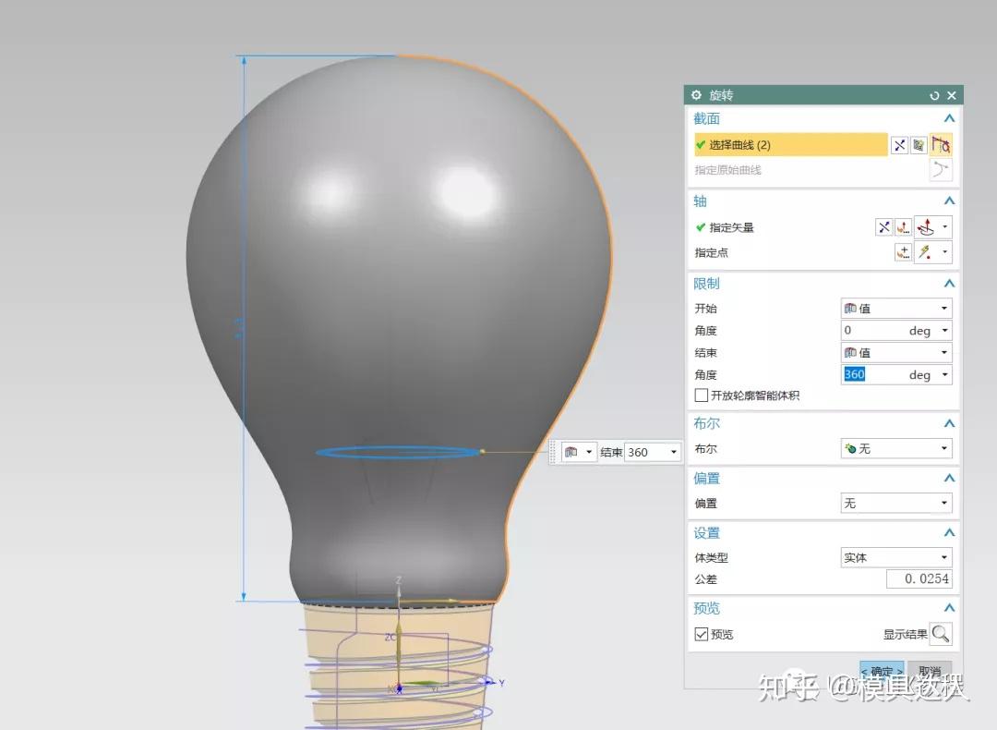The image size is (997, 730).
Task: Collapse the 截面 section of the dialog
Action: point(949,118)
